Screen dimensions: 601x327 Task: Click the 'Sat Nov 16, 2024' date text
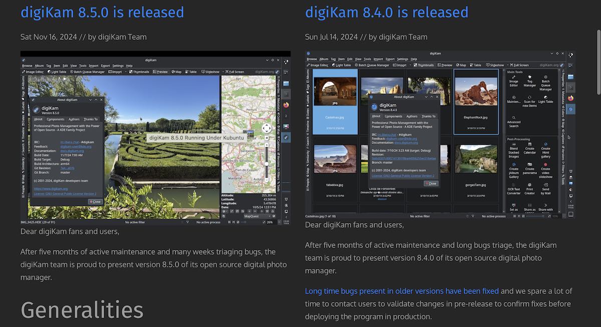(x=49, y=36)
